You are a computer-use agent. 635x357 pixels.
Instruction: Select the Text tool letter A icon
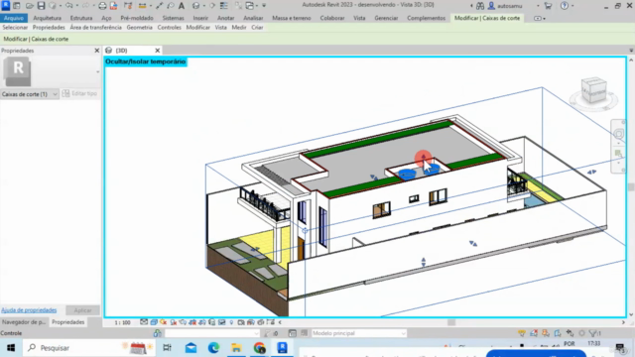point(182,6)
